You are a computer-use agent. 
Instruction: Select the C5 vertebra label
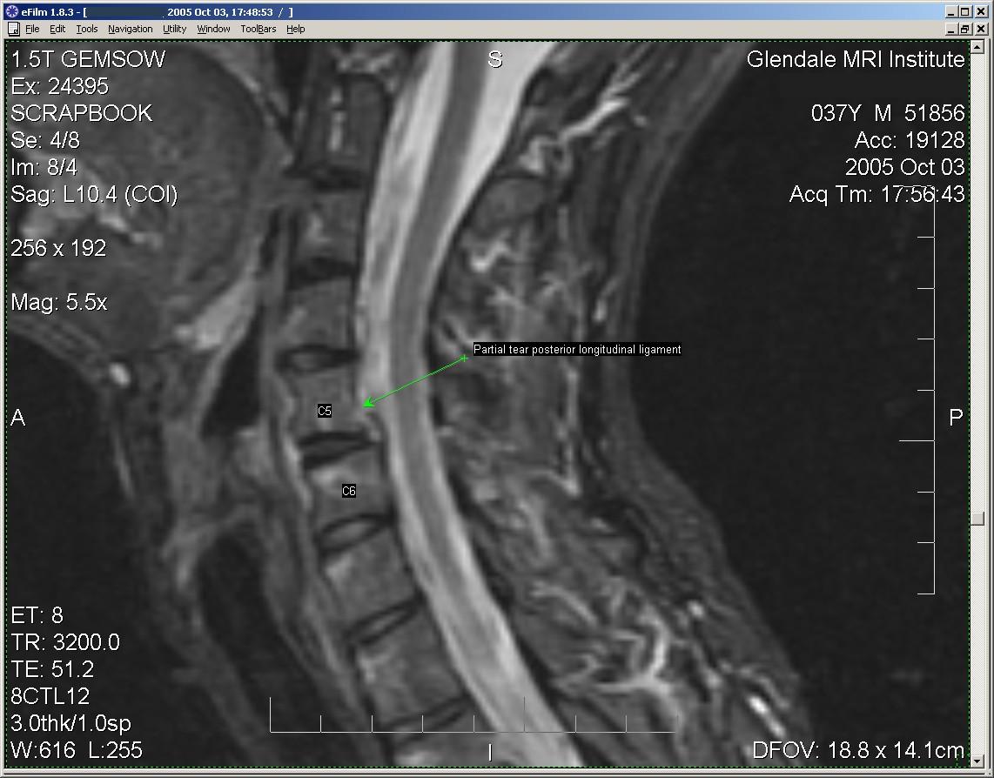[x=325, y=411]
